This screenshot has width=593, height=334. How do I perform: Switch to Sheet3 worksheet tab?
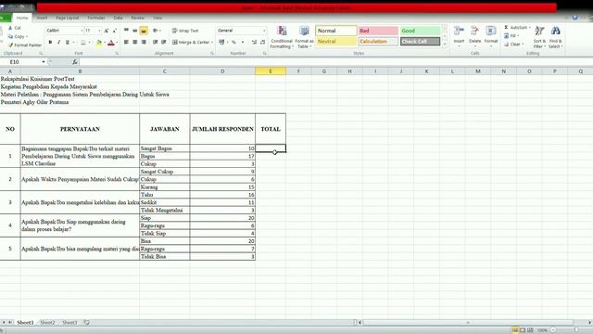point(69,323)
